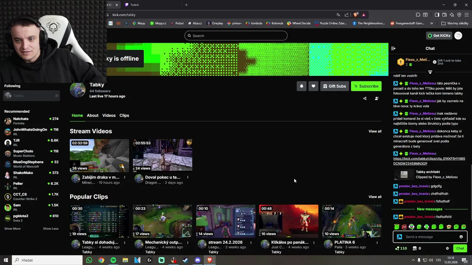Open the emoji picker in message box

tap(461, 237)
